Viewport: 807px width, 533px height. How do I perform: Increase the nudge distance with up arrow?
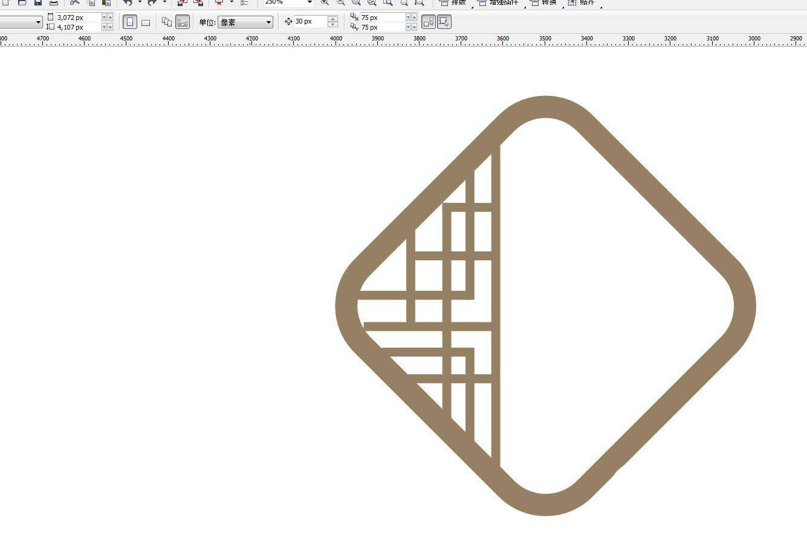332,19
